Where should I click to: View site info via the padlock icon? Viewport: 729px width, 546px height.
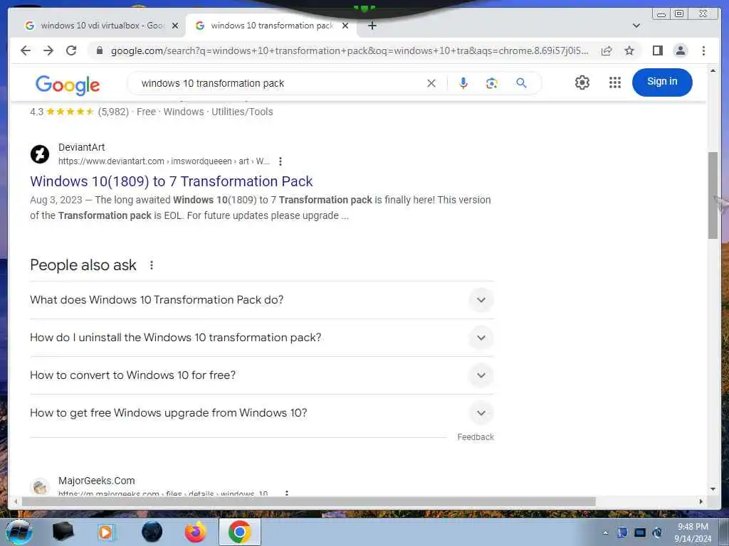coord(99,50)
